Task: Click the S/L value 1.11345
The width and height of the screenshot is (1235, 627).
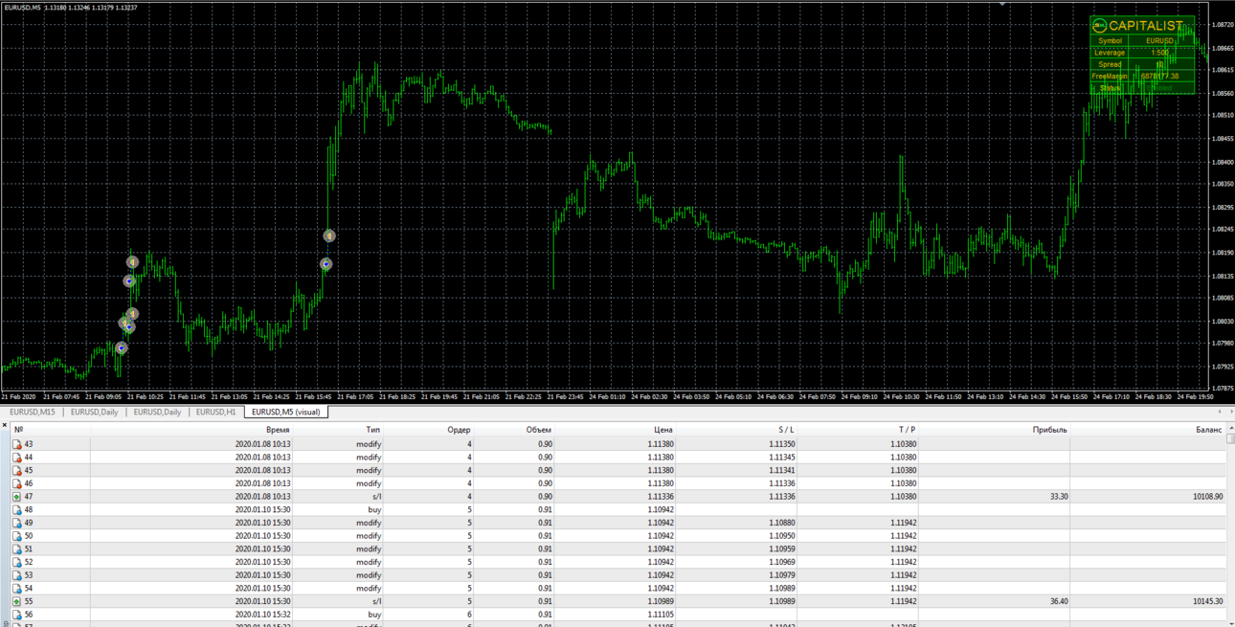Action: [x=781, y=458]
